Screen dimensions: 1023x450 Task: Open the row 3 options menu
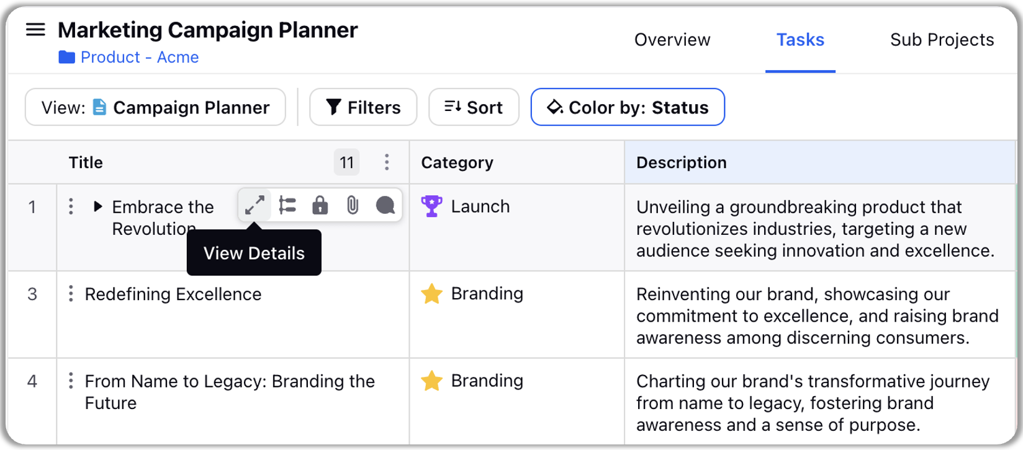(71, 294)
